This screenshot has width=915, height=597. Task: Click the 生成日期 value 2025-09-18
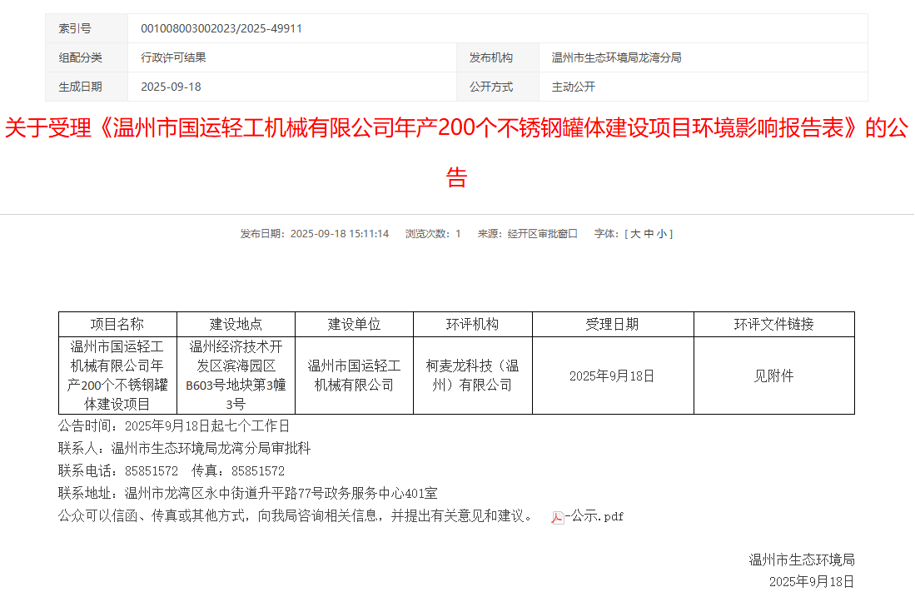click(x=171, y=87)
